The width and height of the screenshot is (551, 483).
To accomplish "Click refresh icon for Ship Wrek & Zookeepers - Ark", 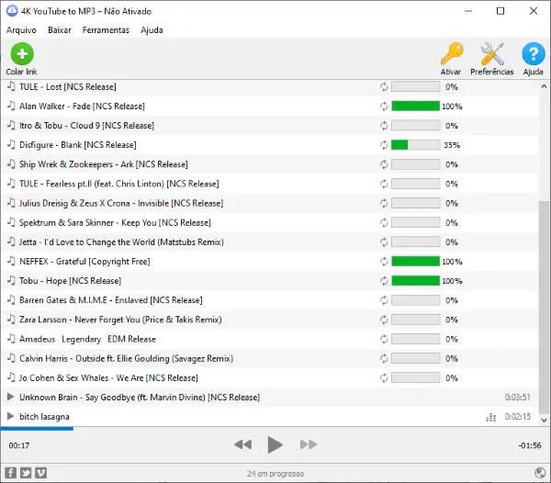I will [x=384, y=164].
